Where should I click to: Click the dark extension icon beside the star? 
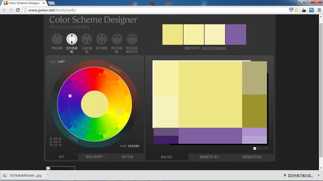coord(304,10)
